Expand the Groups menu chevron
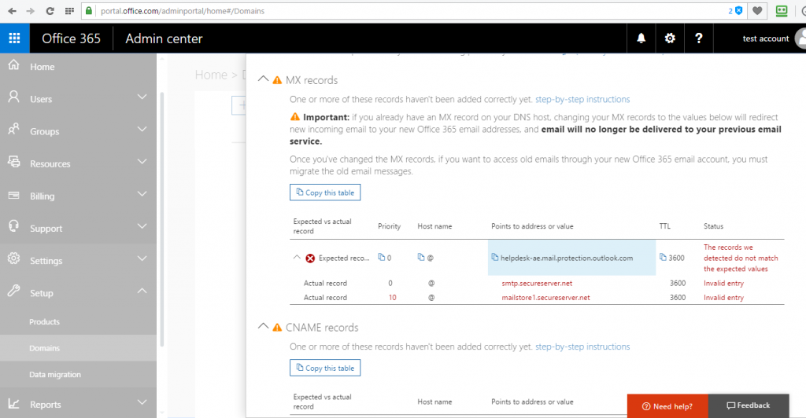Screen dimensions: 806x418 coord(142,129)
